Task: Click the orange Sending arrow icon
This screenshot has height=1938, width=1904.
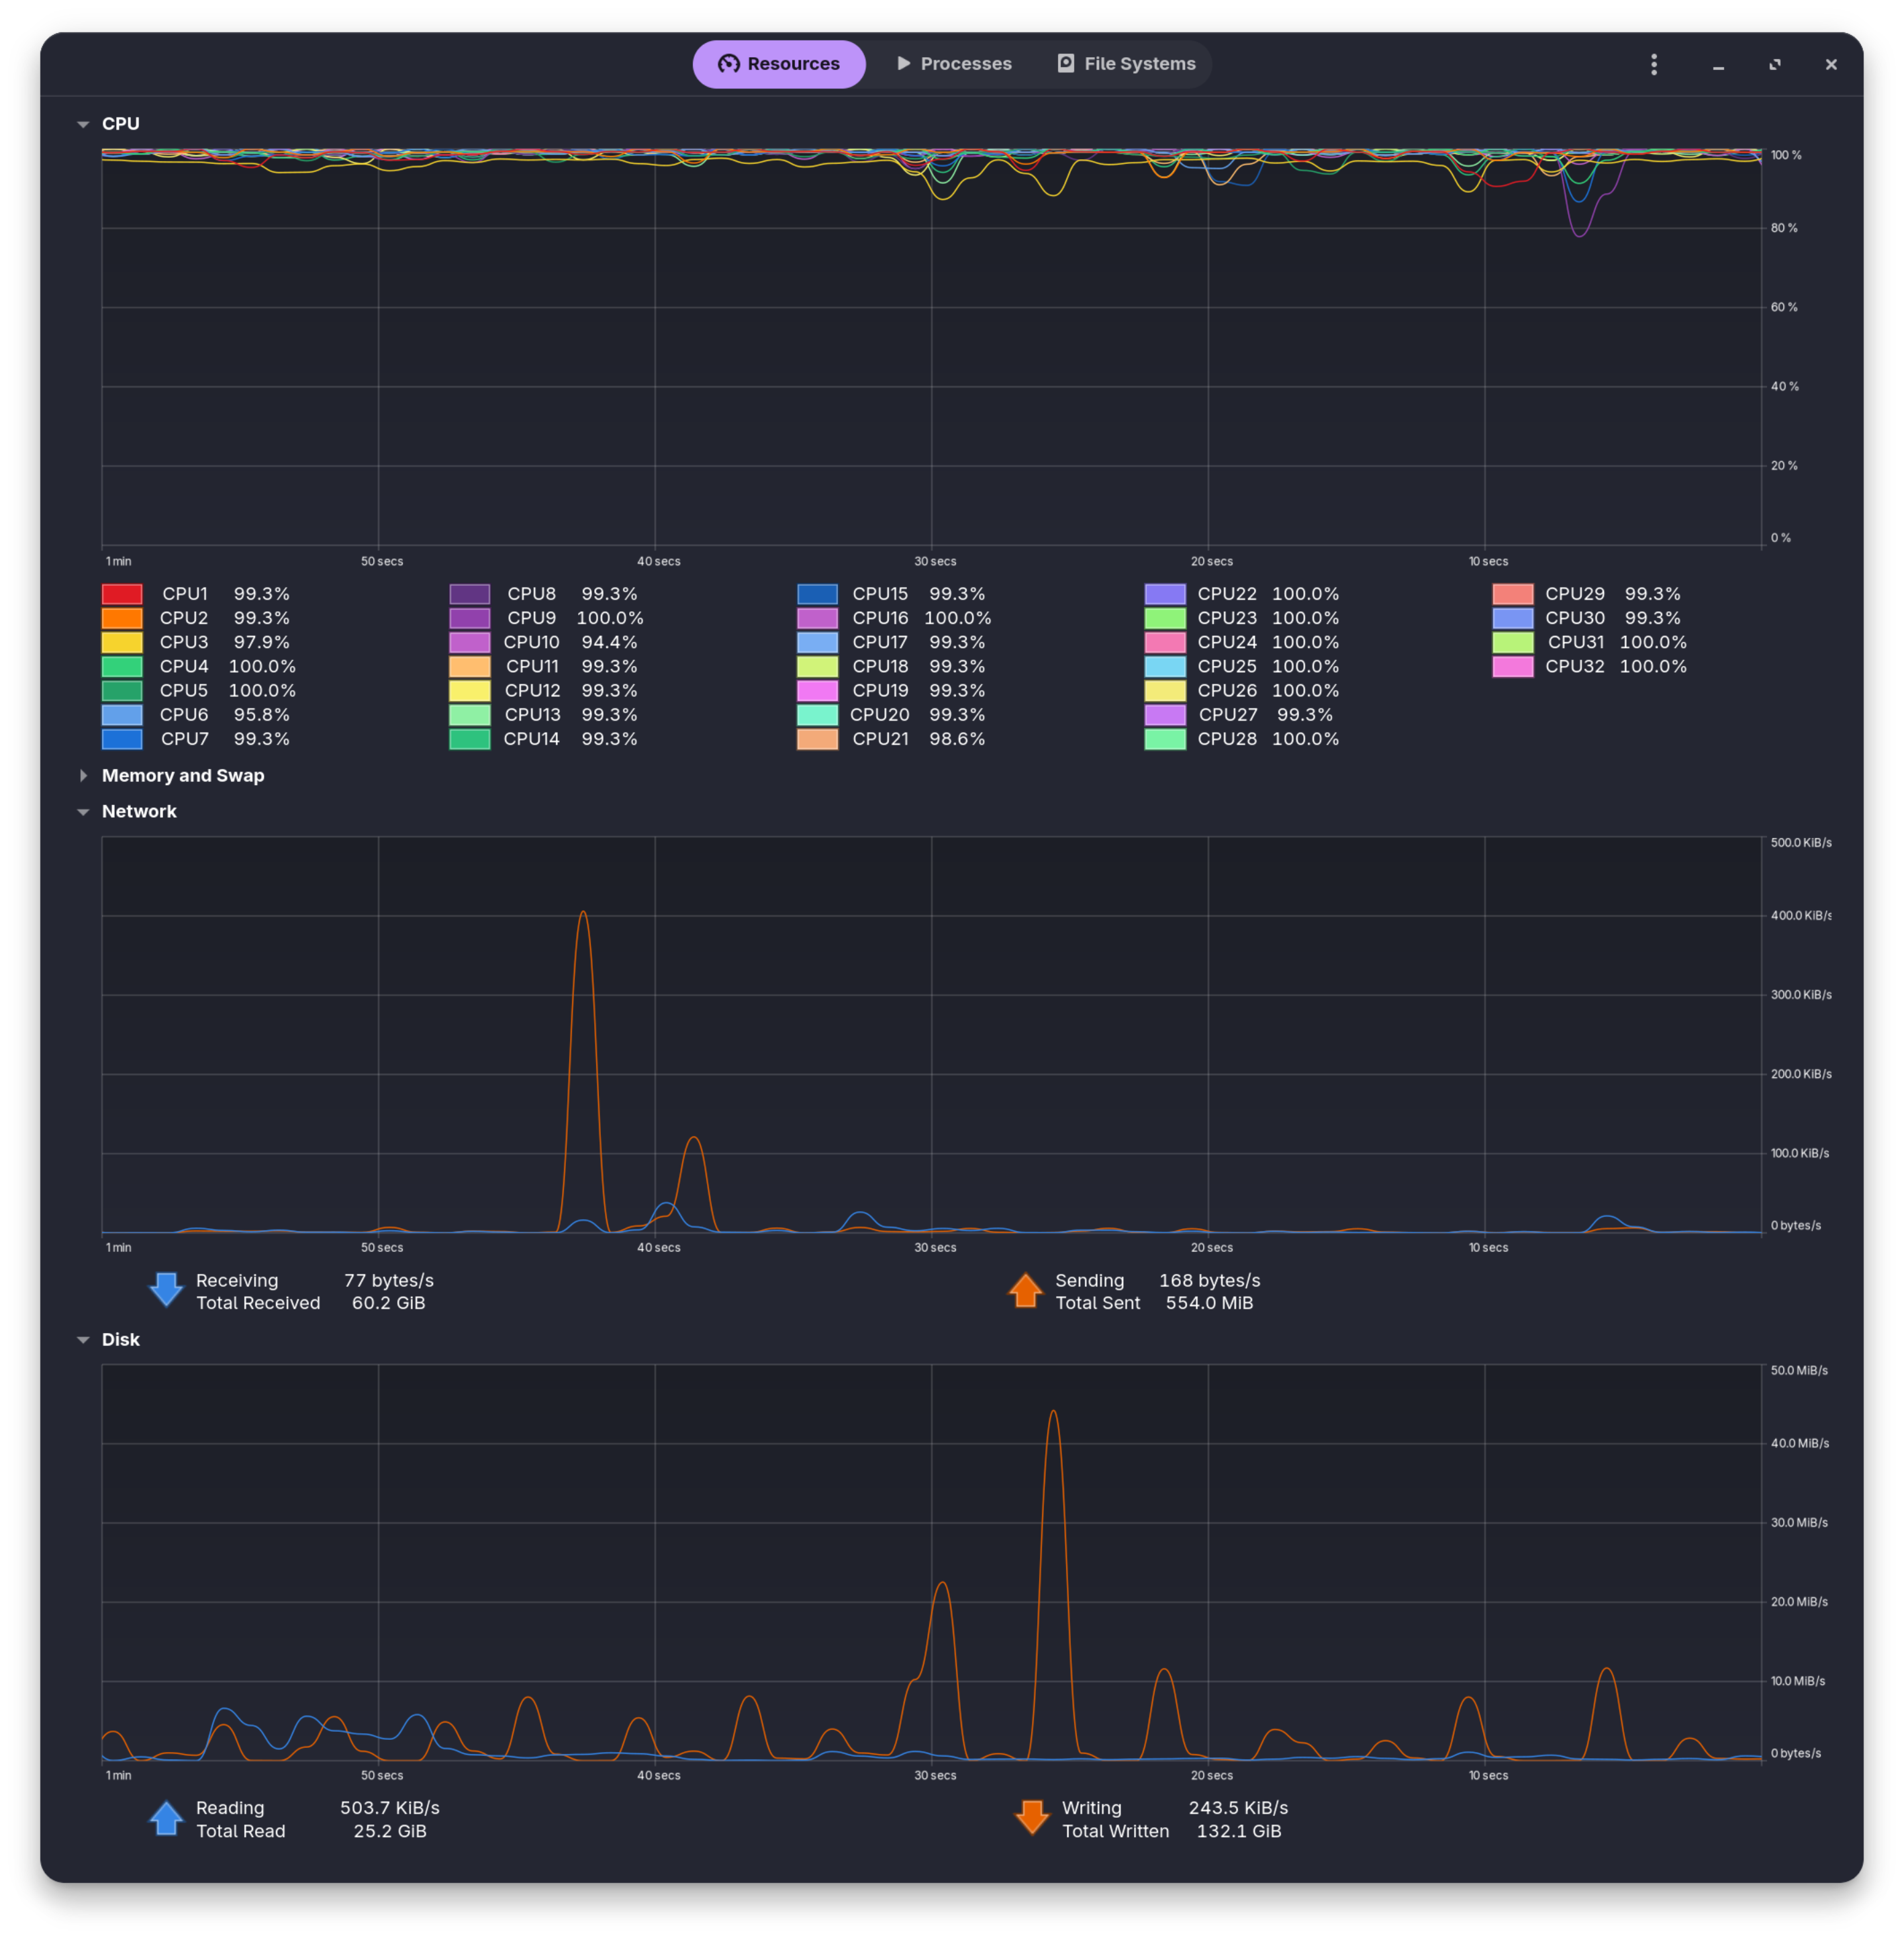Action: point(1026,1291)
